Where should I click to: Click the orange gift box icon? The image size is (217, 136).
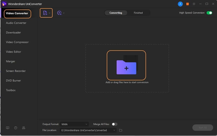pos(188,4)
